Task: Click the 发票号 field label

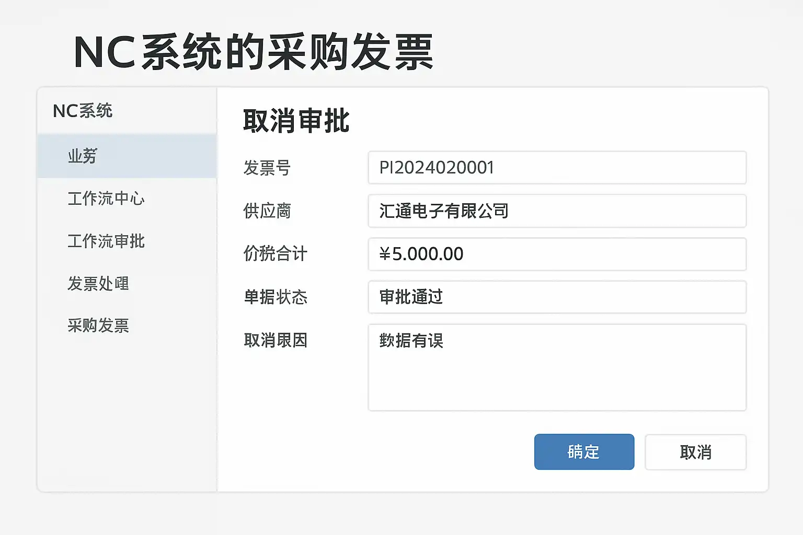Action: coord(267,168)
